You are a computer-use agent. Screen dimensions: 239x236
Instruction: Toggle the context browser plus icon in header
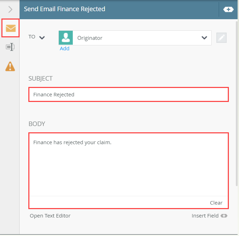(228, 9)
